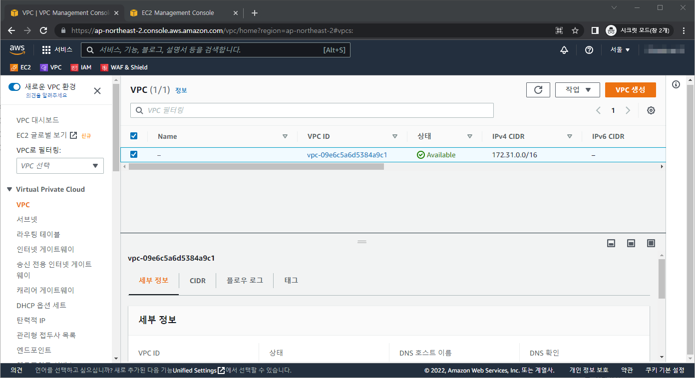Open the notifications bell

pyautogui.click(x=564, y=49)
